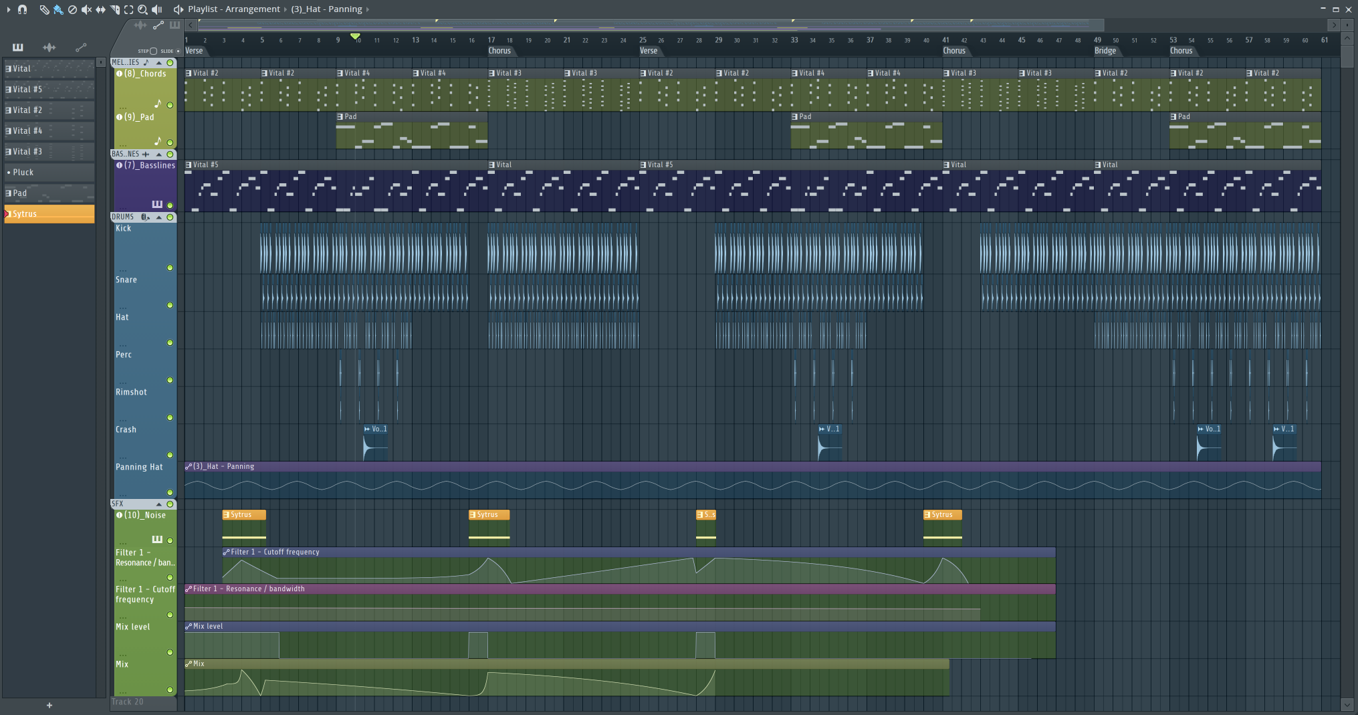Toggle the snap magnet icon
The width and height of the screenshot is (1358, 715).
click(22, 9)
